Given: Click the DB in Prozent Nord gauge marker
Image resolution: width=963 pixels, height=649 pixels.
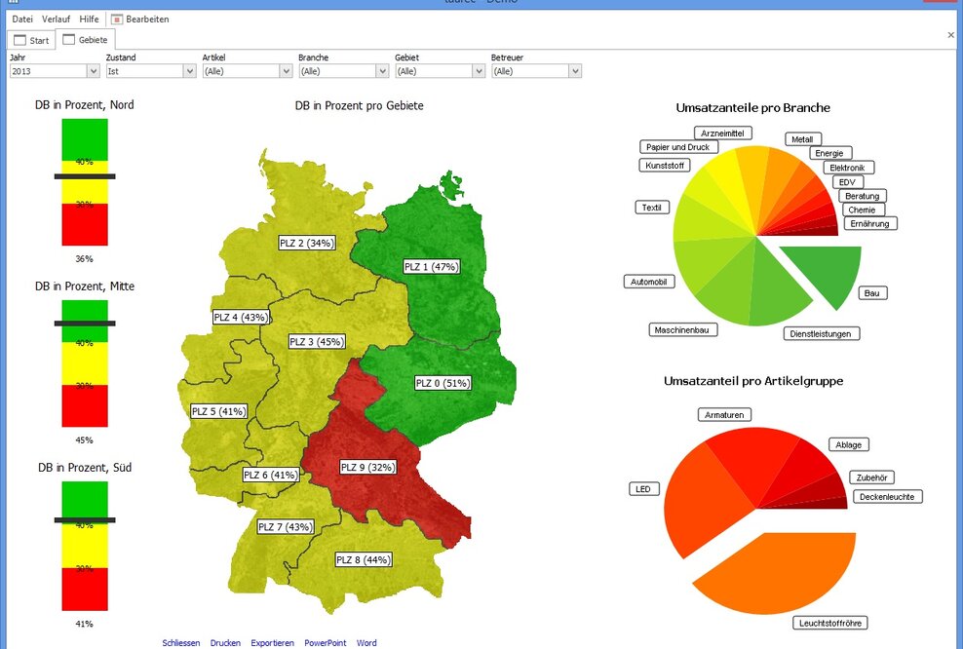Looking at the screenshot, I should pyautogui.click(x=85, y=176).
